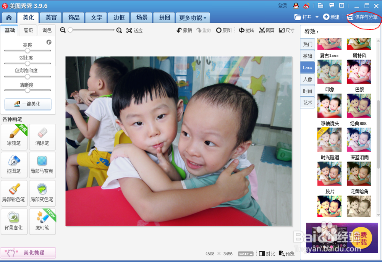
Task: Open the title bar document icon
Action: [x=320, y=5]
